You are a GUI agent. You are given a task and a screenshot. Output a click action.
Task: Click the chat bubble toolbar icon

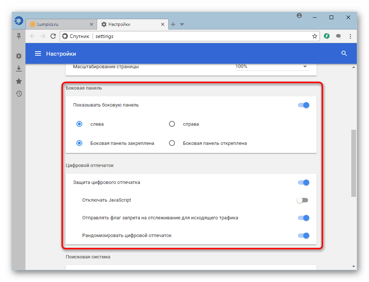click(338, 36)
